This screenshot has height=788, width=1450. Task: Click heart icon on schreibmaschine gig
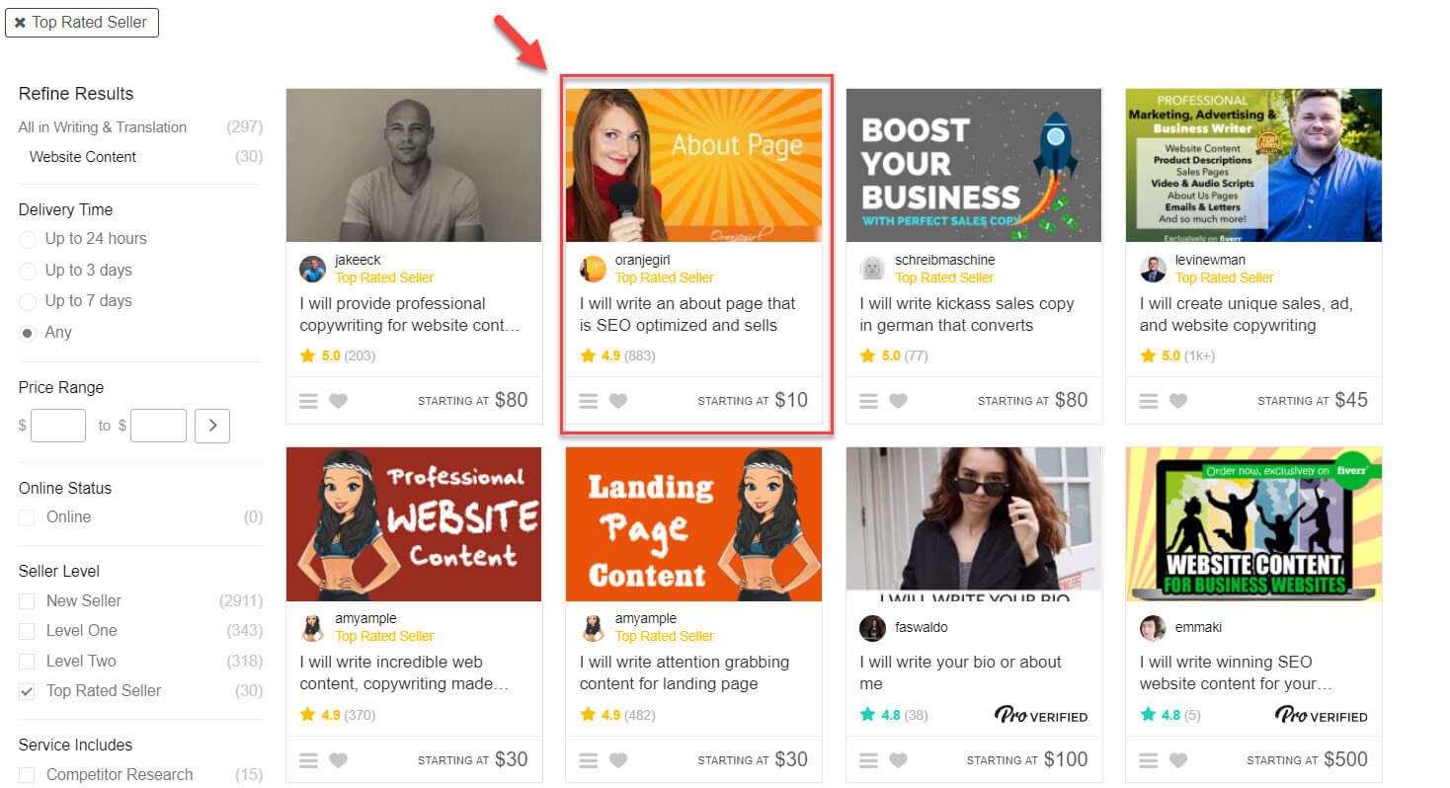coord(898,401)
